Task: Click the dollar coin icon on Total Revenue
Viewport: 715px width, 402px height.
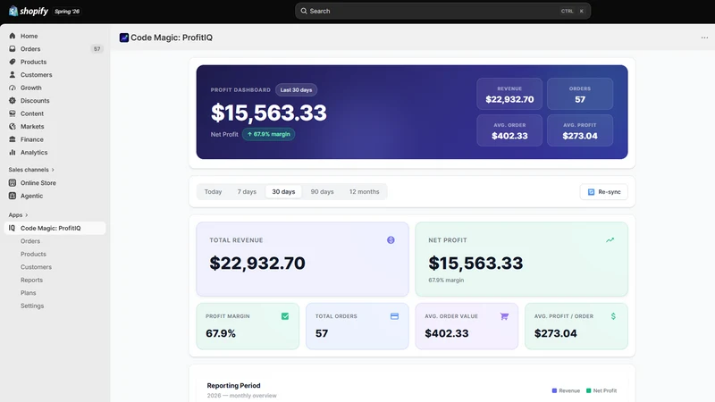Action: [391, 240]
